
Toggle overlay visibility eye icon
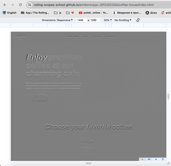pos(149,159)
